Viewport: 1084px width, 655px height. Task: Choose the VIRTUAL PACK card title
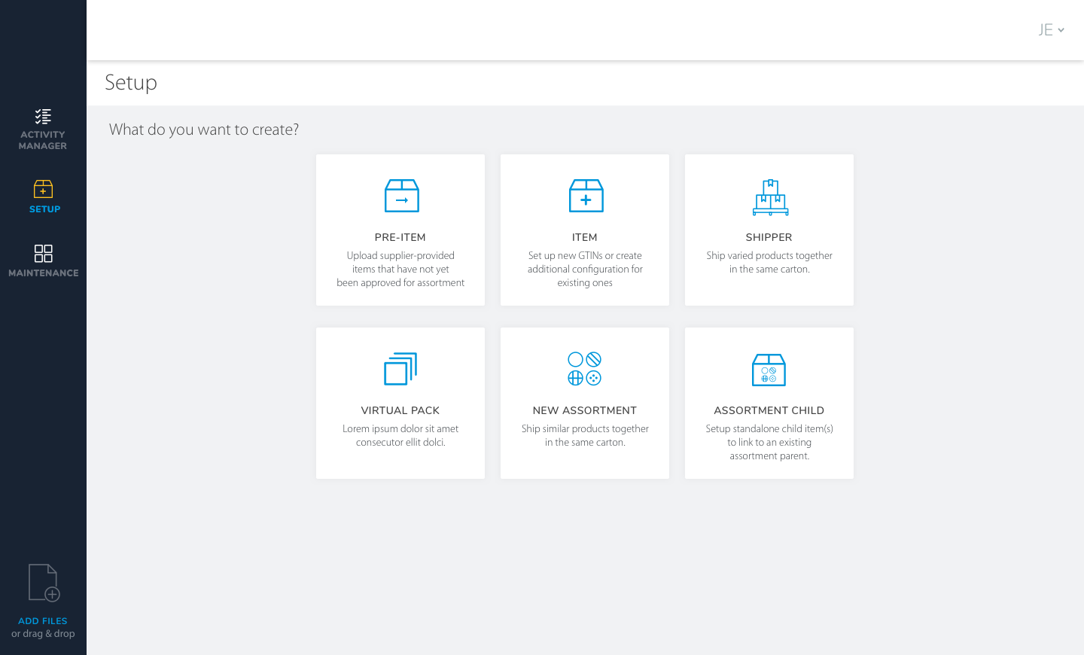(x=400, y=410)
